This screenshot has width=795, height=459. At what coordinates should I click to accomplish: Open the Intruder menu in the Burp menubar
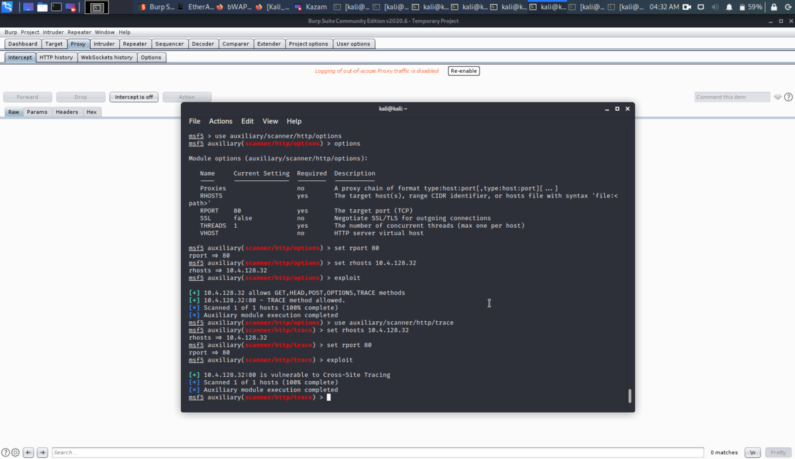(x=53, y=32)
